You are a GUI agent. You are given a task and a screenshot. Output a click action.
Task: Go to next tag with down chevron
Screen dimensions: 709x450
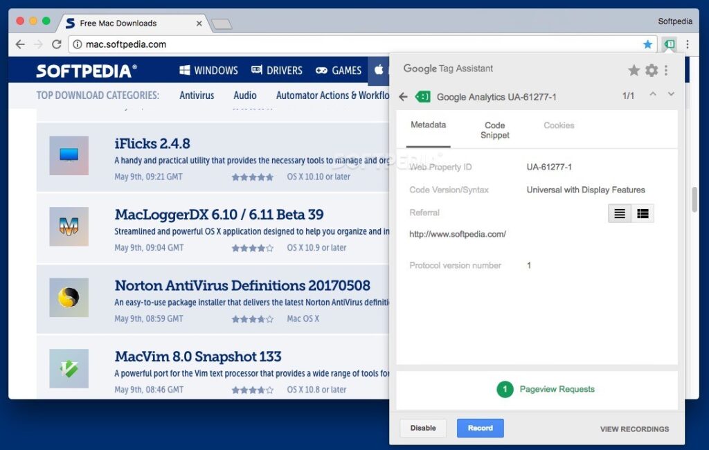pos(671,94)
